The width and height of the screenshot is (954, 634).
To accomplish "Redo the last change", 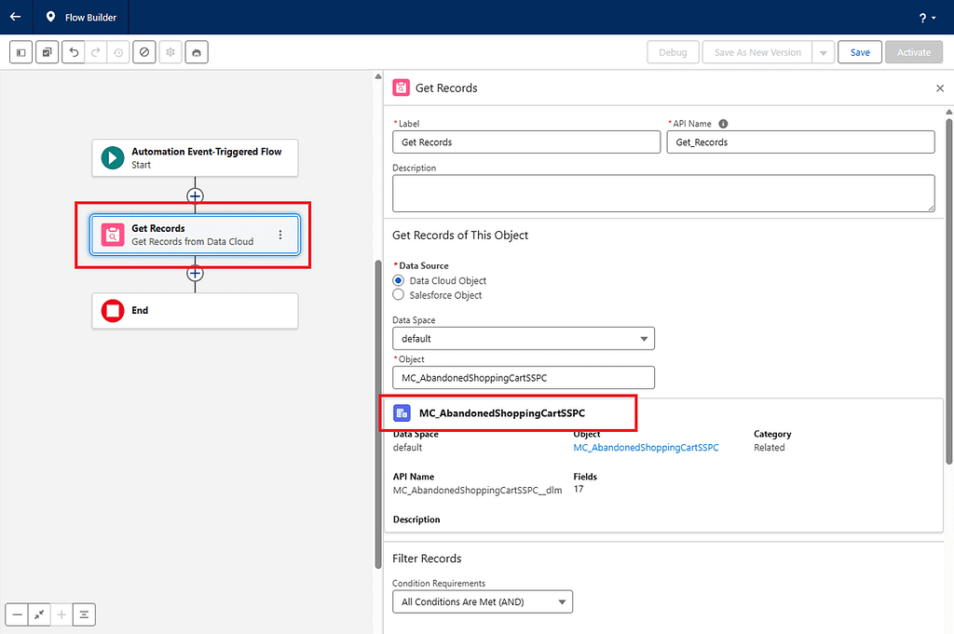I will pyautogui.click(x=96, y=52).
